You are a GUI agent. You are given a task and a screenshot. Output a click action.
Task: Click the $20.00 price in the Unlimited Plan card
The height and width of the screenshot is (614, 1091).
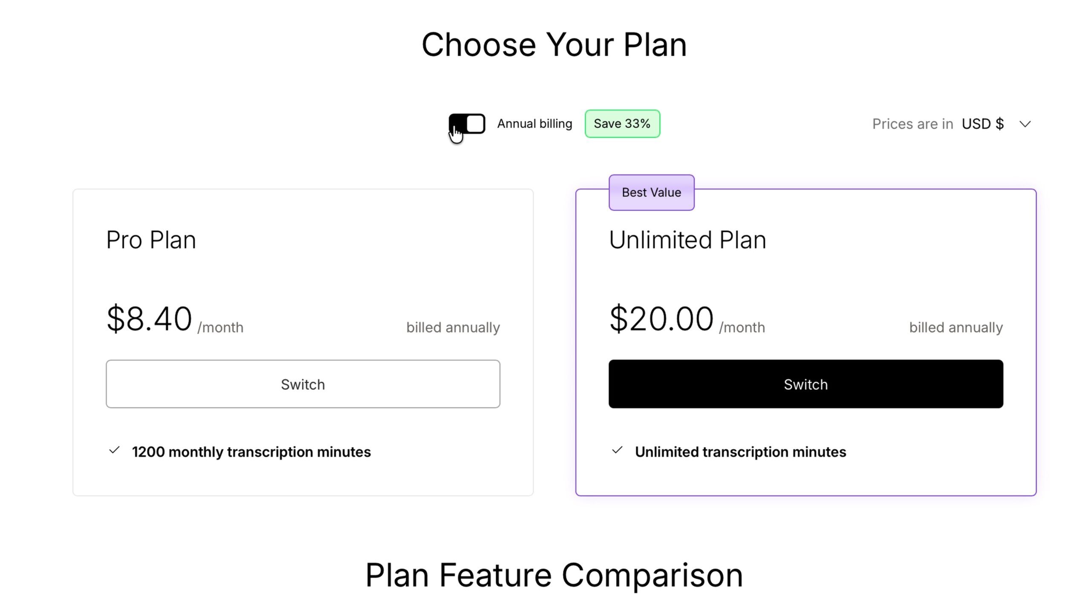[661, 319]
